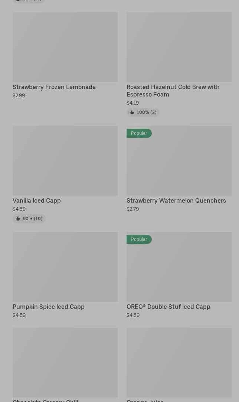Click thumbs-up icon on Vanilla Iced Capp rating
Screen dimensions: 239x402
(18, 219)
